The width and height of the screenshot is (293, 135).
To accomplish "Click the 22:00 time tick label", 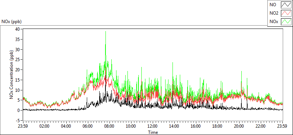I will pyautogui.click(x=261, y=126).
